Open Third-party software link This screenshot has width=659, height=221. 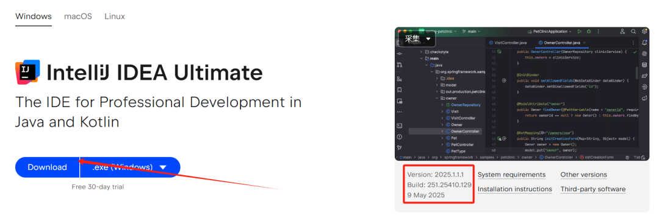592,189
